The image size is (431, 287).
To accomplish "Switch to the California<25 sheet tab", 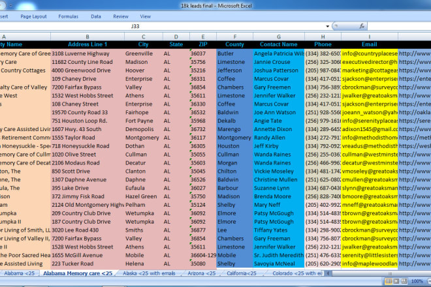I will (242, 273).
